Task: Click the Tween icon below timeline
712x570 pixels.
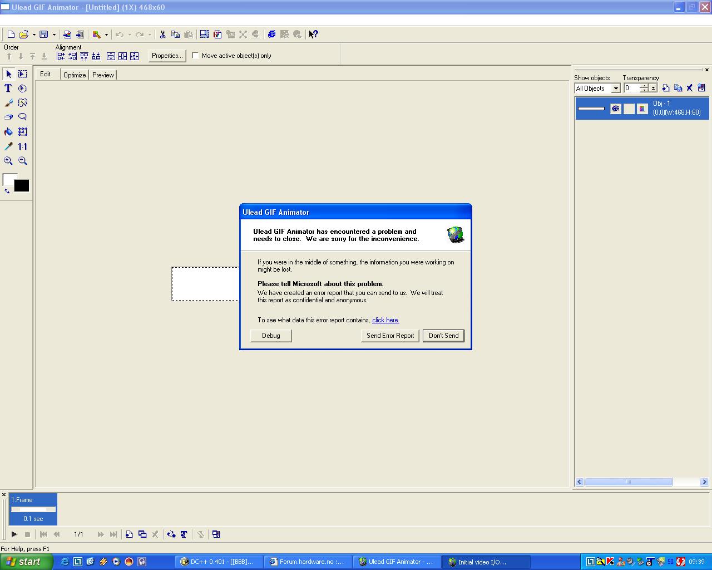Action: click(x=171, y=534)
